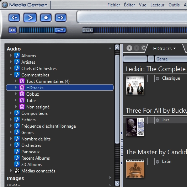Expand the Albums tree node
Screen dimensions: 187x187
(11, 55)
